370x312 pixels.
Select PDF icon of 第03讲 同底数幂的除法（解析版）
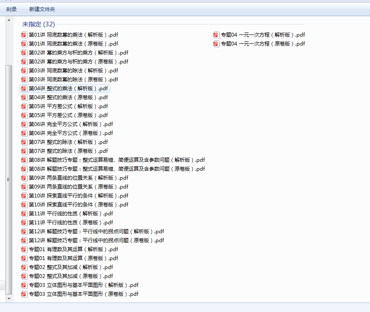pos(24,71)
